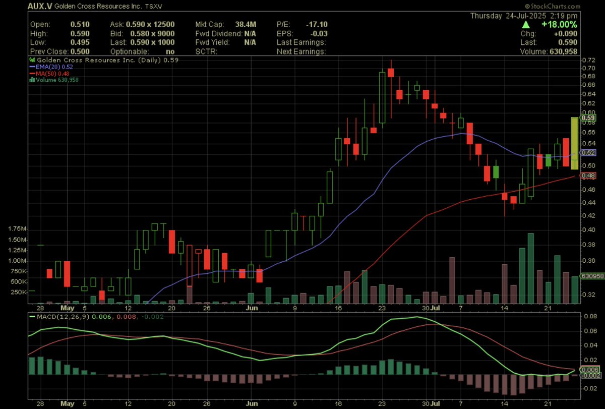Click the 0.006 MACD axis tag
605x409 pixels.
(589, 369)
